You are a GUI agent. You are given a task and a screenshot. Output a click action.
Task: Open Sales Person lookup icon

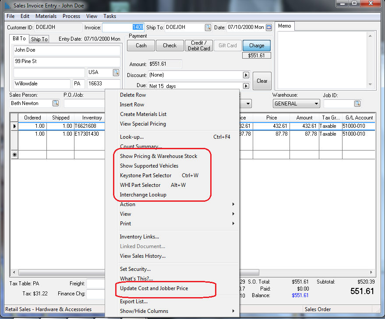pyautogui.click(x=56, y=104)
